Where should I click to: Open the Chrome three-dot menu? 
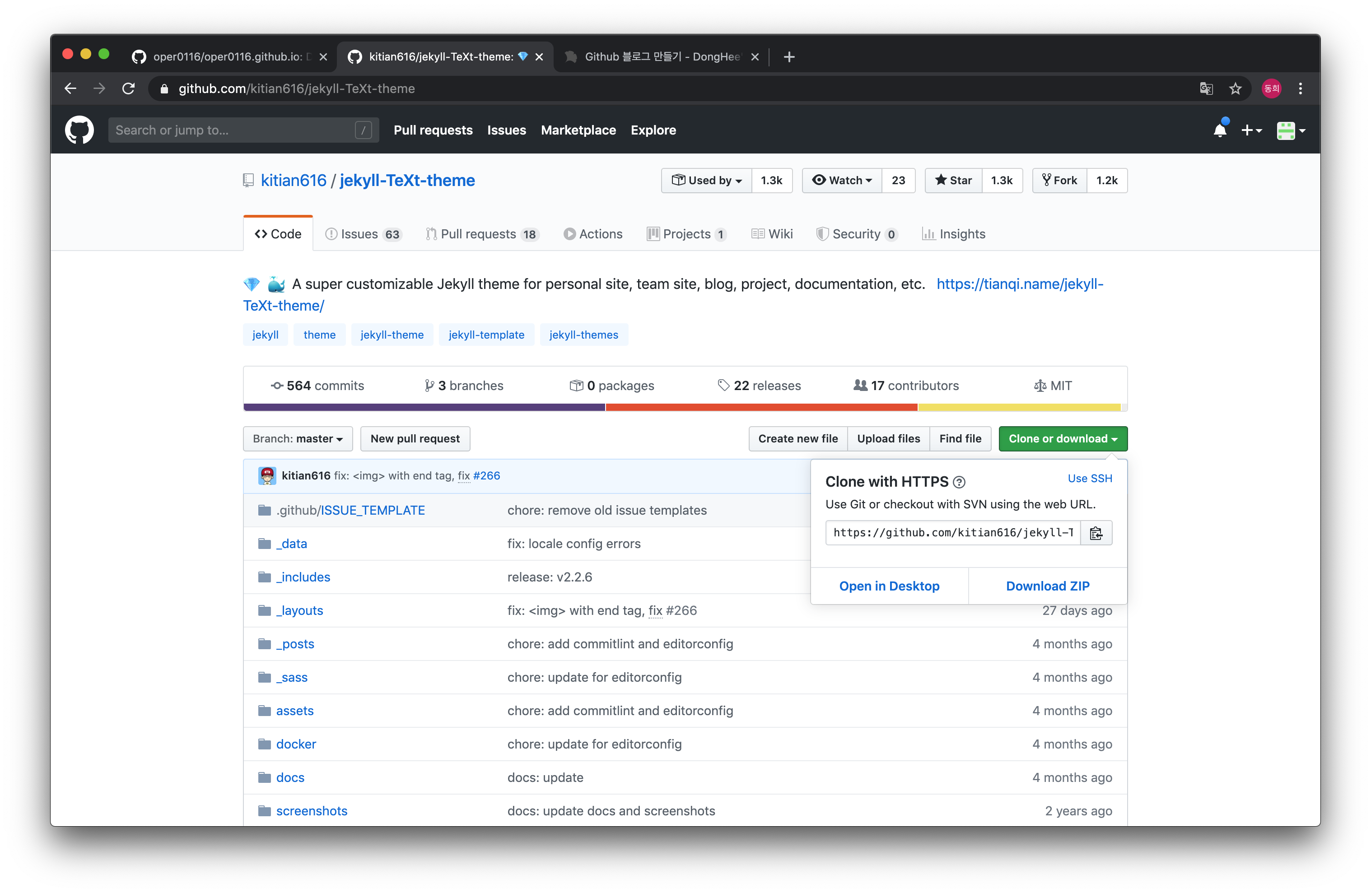1300,88
